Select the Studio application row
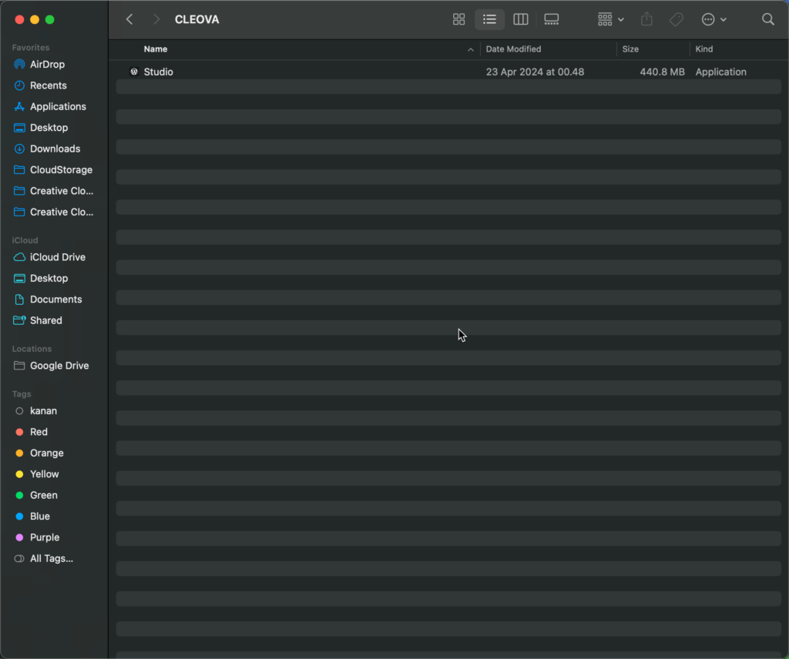Viewport: 789px width, 659px height. click(448, 72)
